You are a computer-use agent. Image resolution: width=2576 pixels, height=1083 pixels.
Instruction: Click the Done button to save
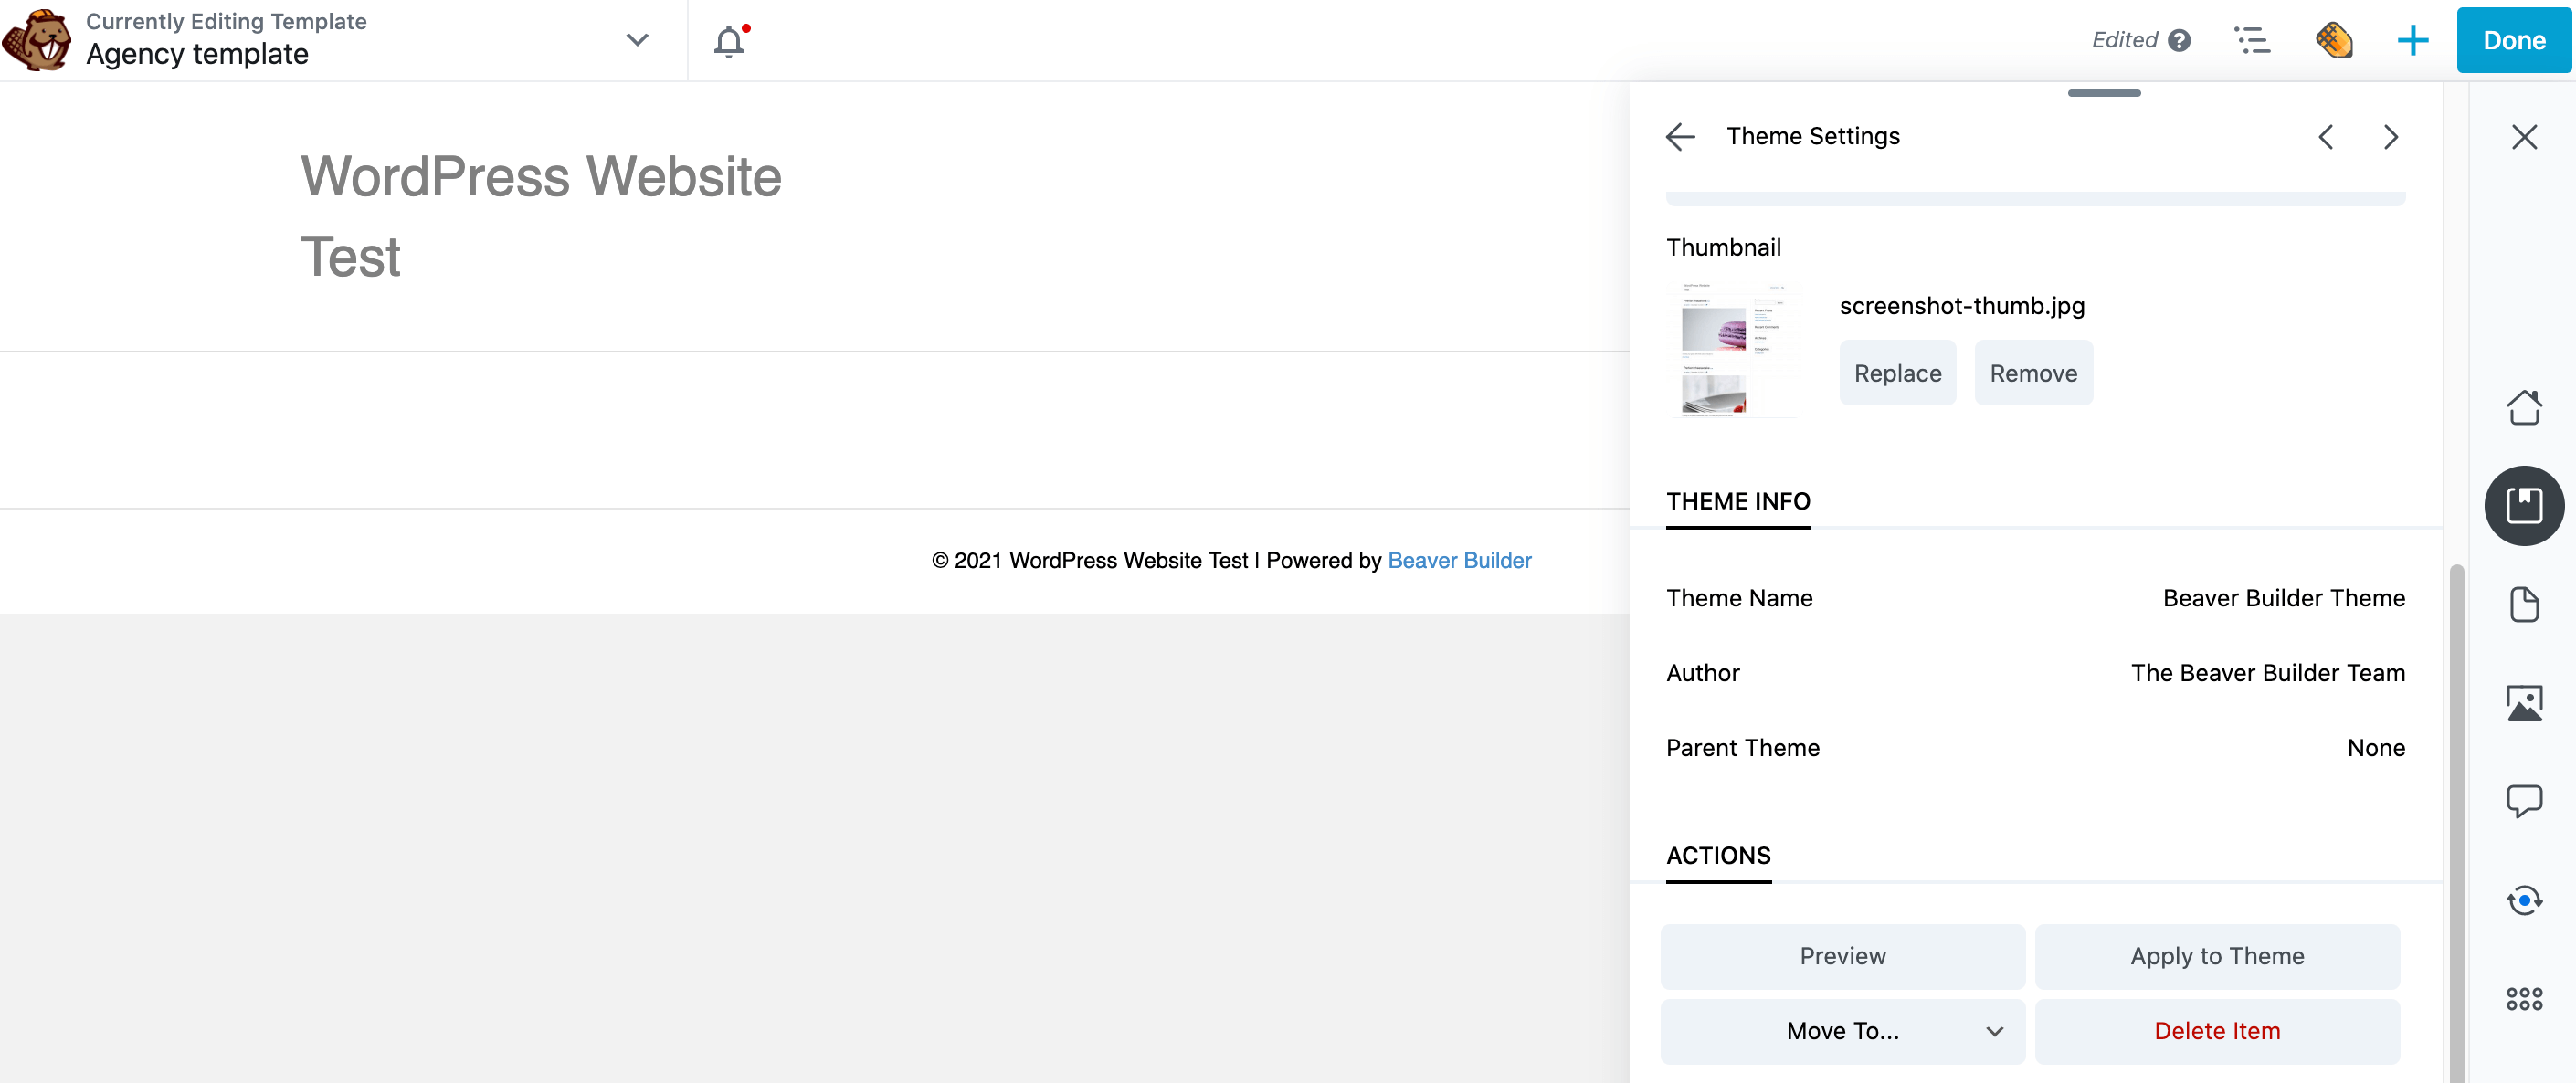tap(2512, 37)
